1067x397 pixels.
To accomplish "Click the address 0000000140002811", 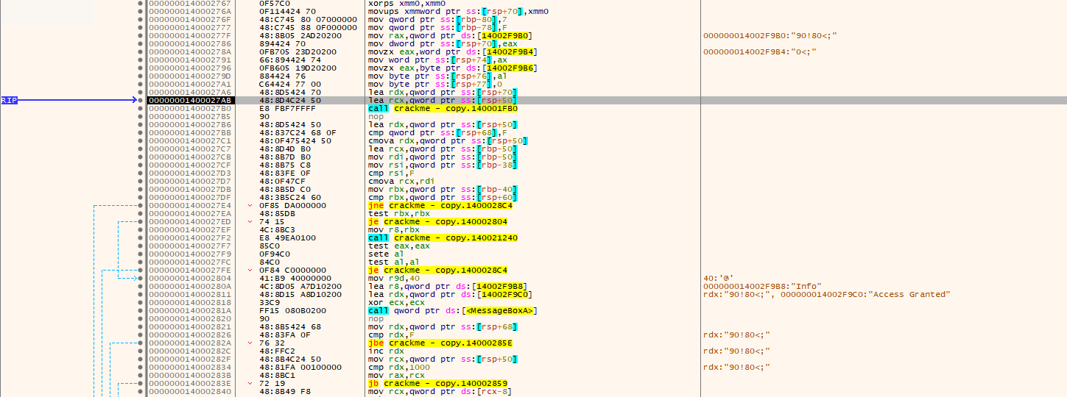I will [189, 294].
